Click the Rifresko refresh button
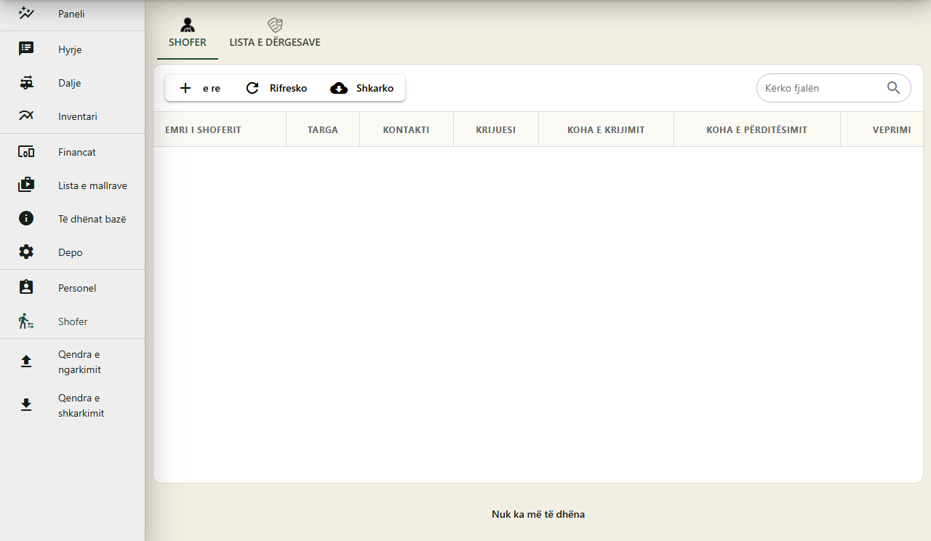The height and width of the screenshot is (541, 931). click(x=276, y=88)
